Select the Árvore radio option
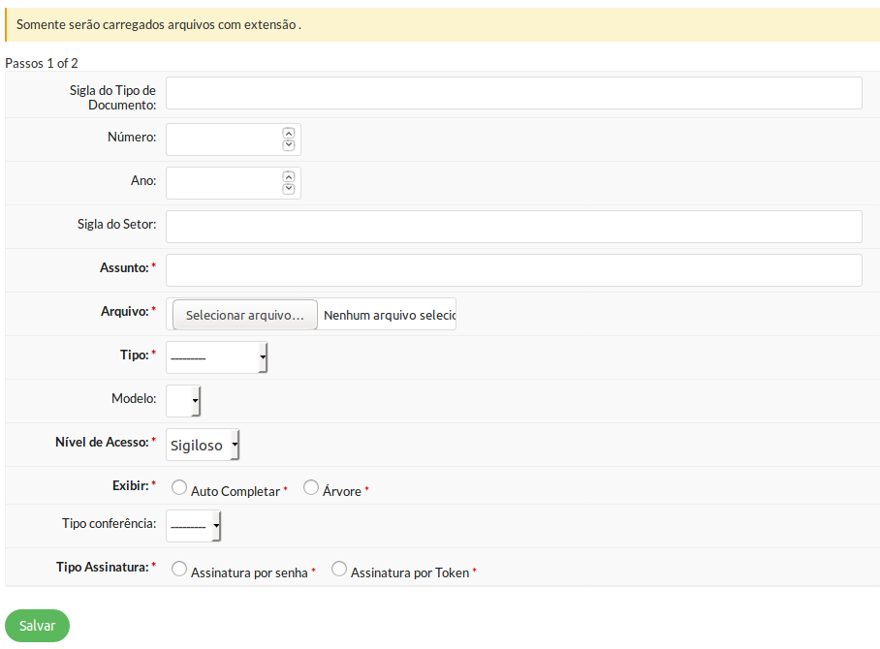This screenshot has height=649, width=880. point(311,487)
